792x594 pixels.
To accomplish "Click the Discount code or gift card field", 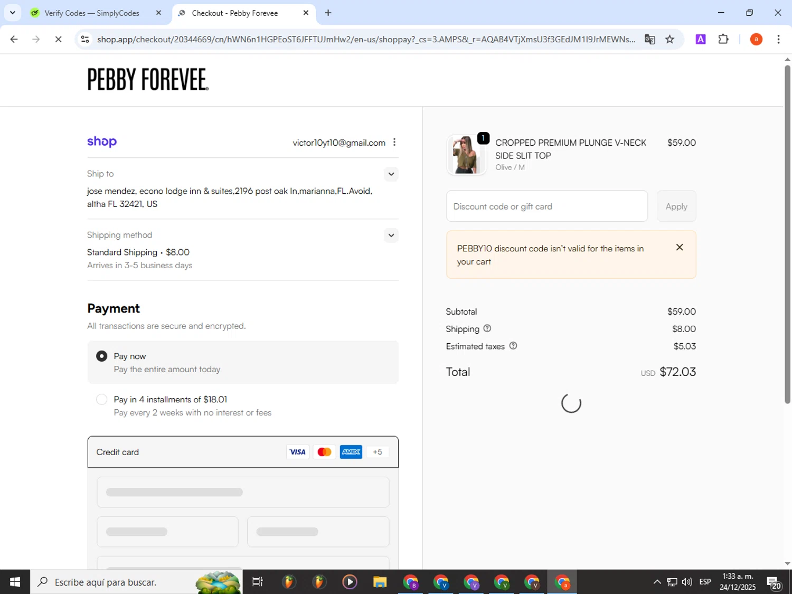I will (x=547, y=206).
